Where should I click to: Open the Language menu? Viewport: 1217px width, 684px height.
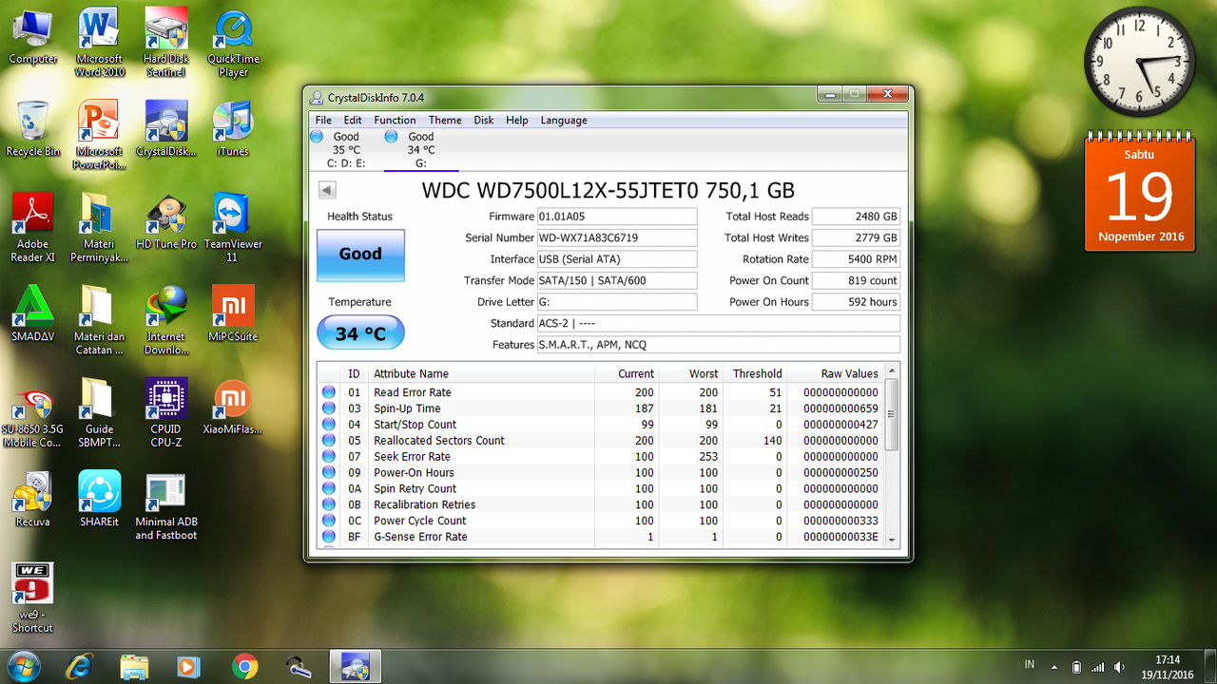coord(564,121)
